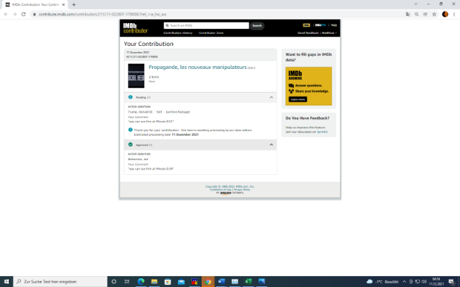The image size is (460, 287).
Task: Click the Search button in the header
Action: click(x=256, y=26)
